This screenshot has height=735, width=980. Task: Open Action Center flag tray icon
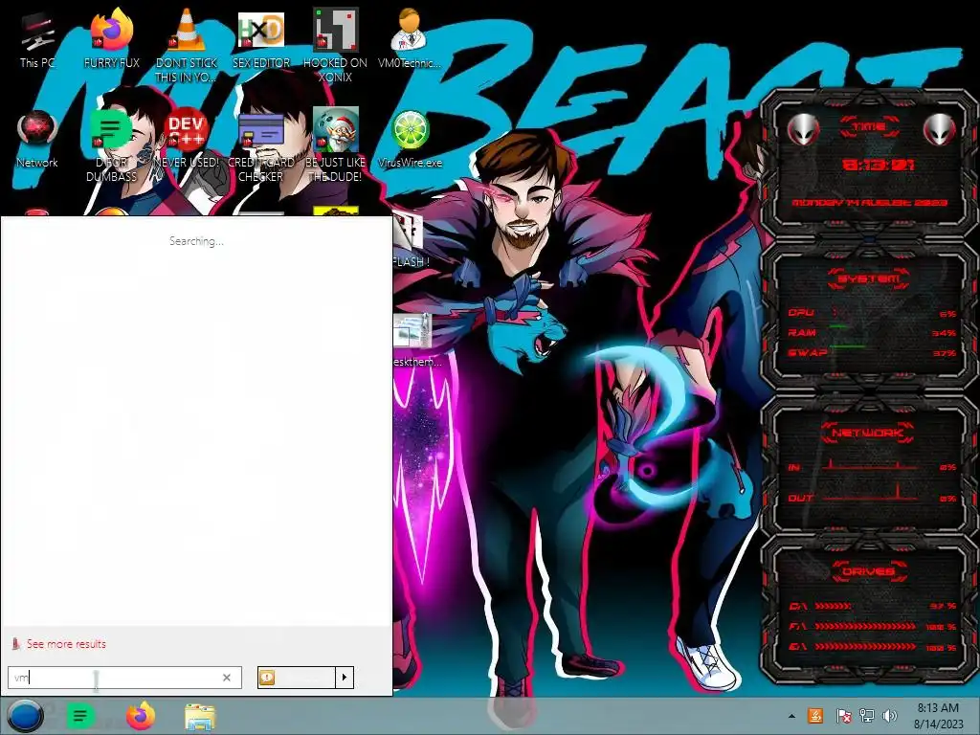[x=843, y=716]
